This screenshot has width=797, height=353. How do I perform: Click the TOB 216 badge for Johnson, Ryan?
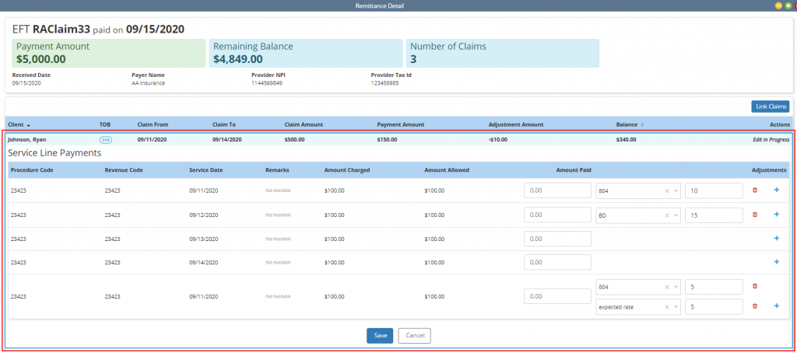tap(106, 140)
